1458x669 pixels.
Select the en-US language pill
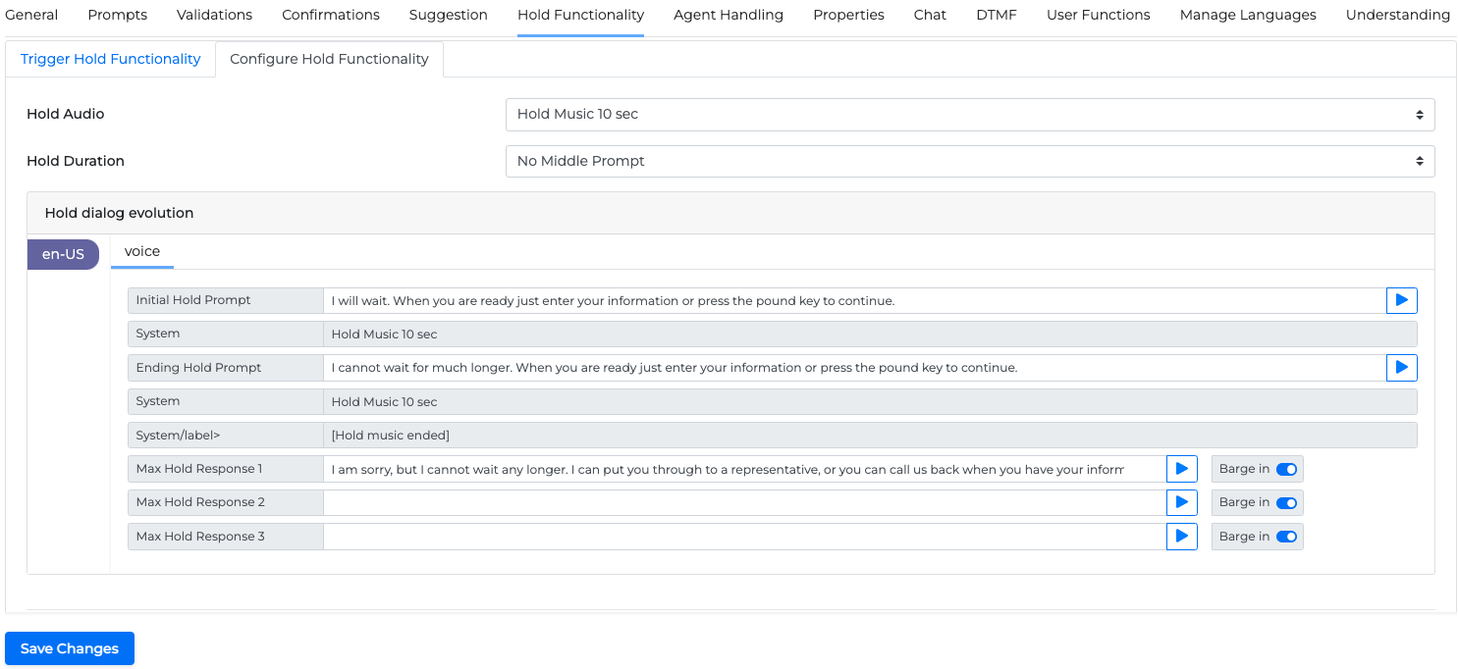click(63, 254)
